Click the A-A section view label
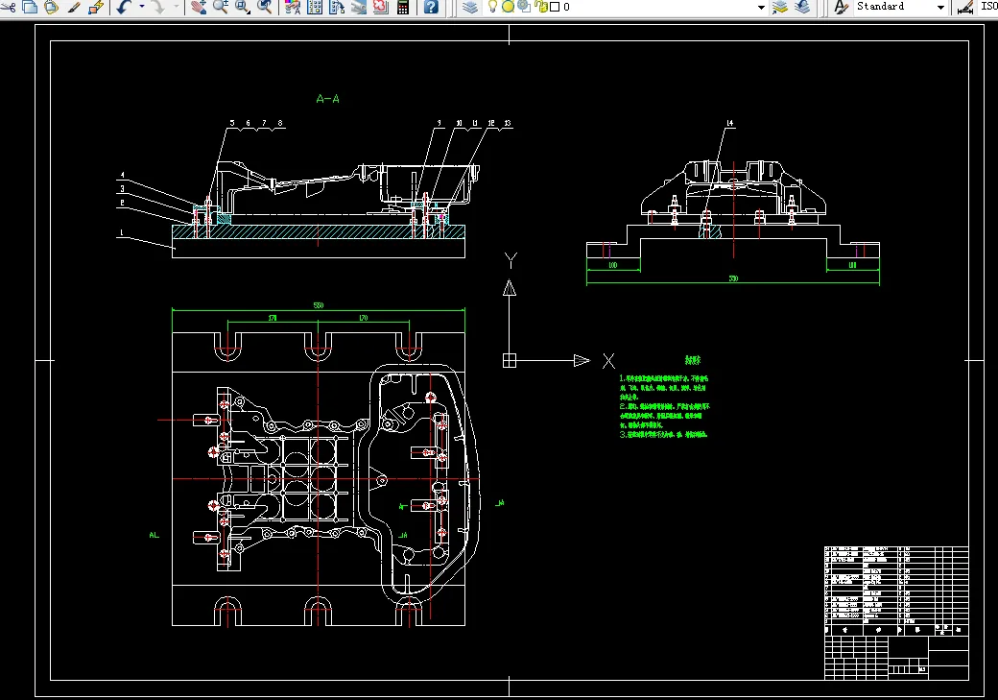 click(328, 99)
